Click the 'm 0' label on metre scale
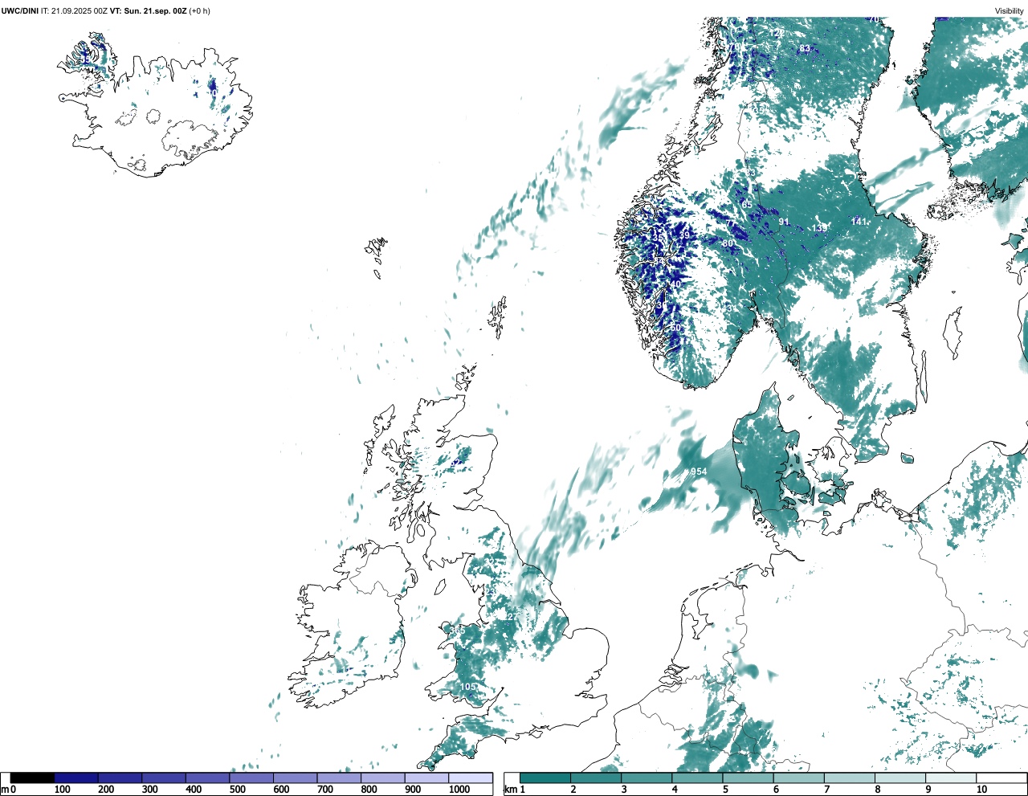Viewport: 1028px width, 796px height. coord(8,790)
